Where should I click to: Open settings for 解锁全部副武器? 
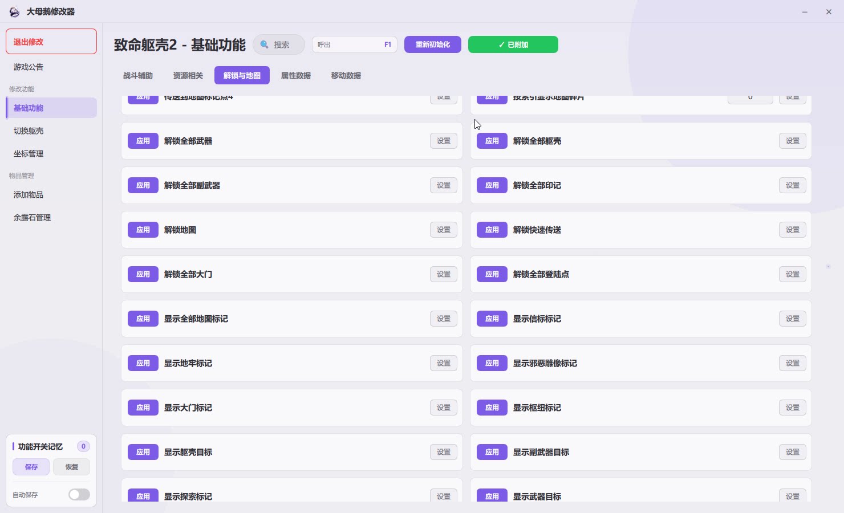[x=444, y=185]
